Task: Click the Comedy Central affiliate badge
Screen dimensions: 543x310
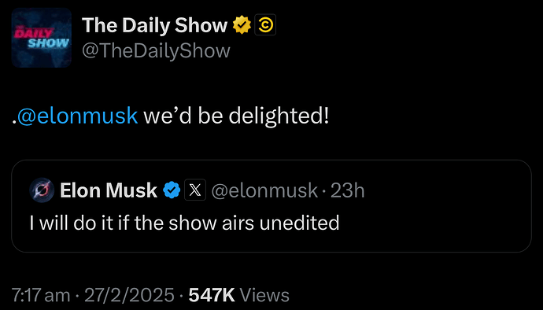Action: point(265,25)
